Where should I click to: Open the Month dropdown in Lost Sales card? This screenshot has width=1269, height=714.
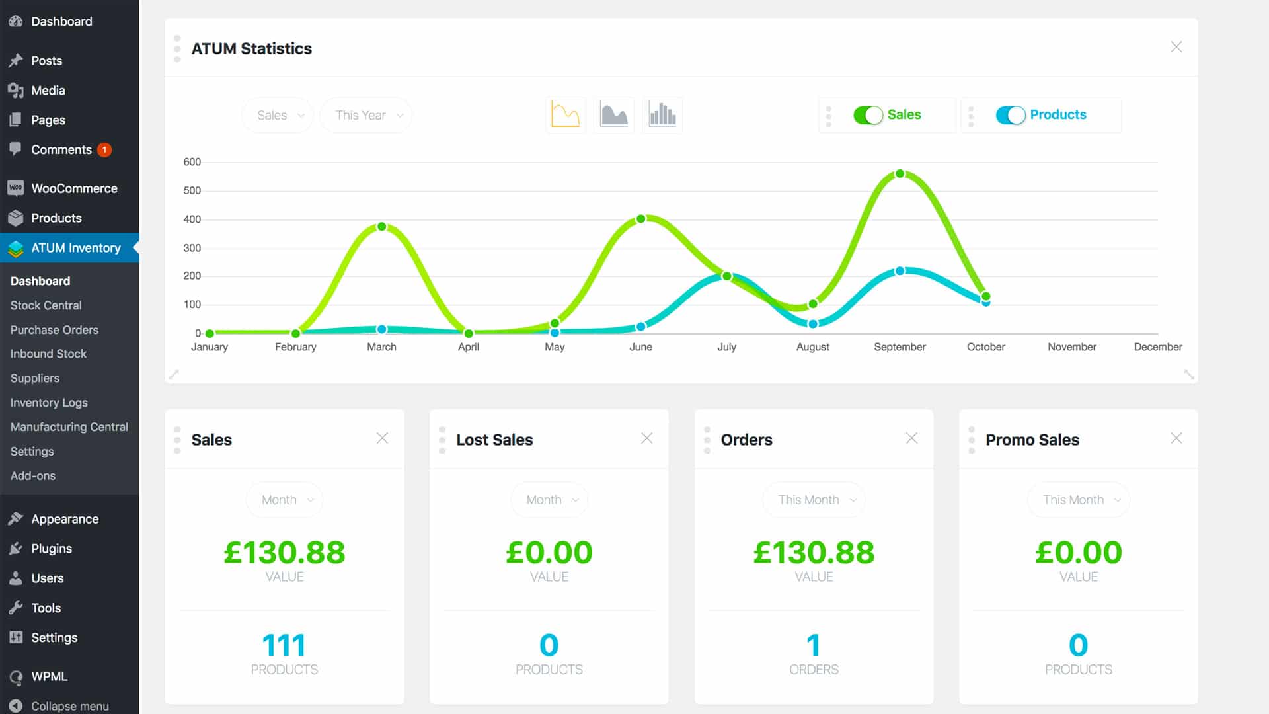549,500
